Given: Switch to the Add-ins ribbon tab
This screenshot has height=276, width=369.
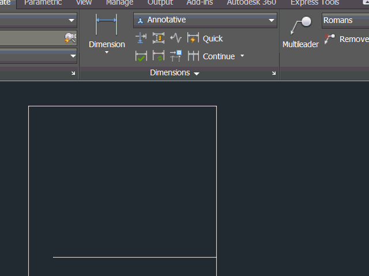Looking at the screenshot, I should 199,2.
